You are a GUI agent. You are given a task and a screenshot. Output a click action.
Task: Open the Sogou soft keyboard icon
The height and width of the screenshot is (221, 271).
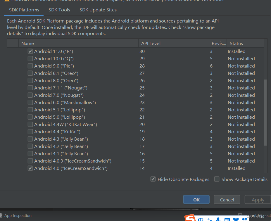pyautogui.click(x=227, y=220)
